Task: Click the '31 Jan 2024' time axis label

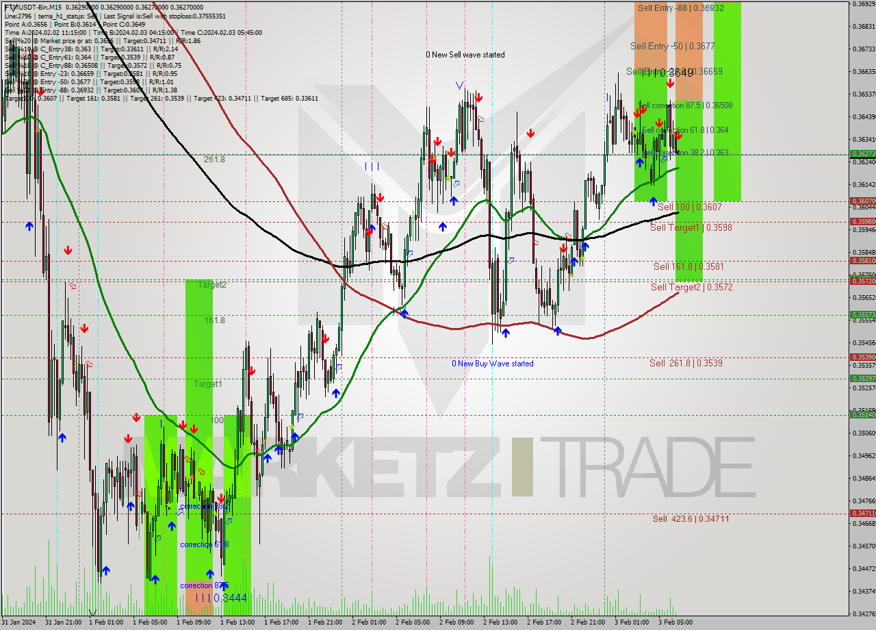Action: [19, 622]
